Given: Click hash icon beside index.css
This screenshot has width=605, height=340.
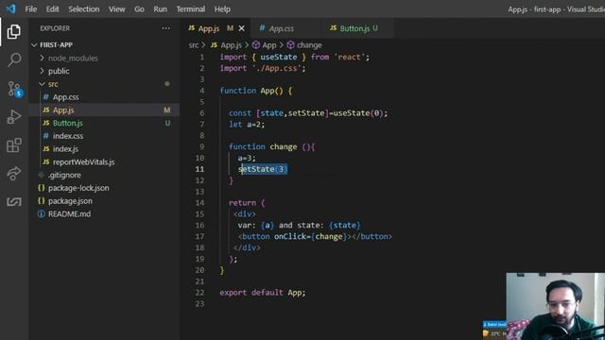Looking at the screenshot, I should pos(46,136).
